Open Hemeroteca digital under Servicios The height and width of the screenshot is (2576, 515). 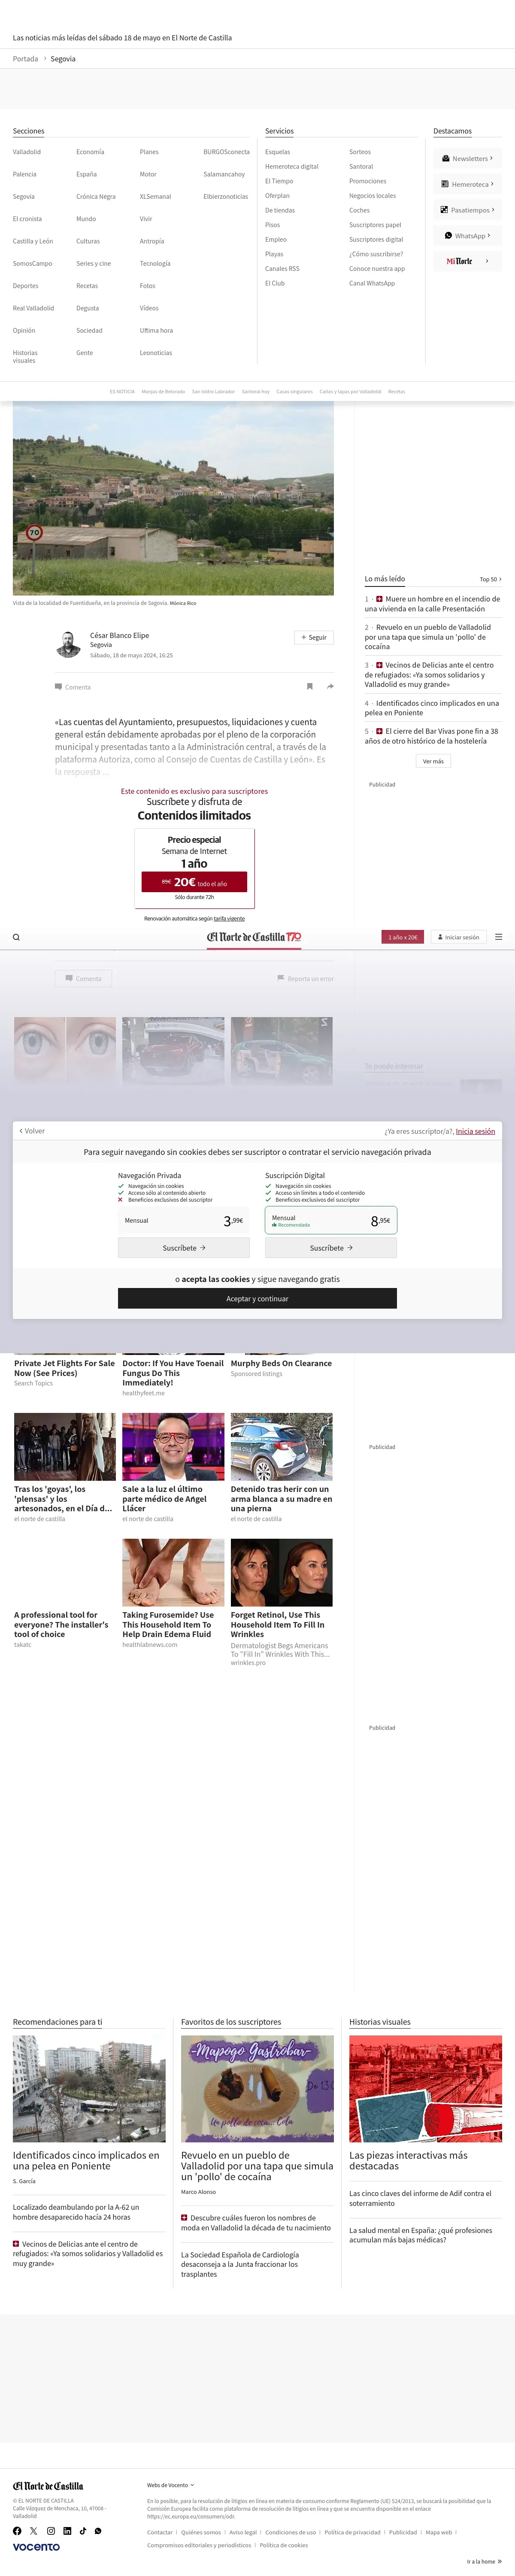[292, 167]
